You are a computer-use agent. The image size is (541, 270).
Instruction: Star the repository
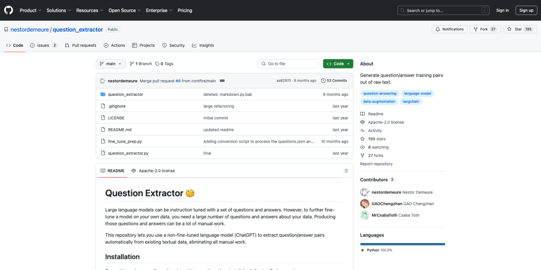coord(514,29)
